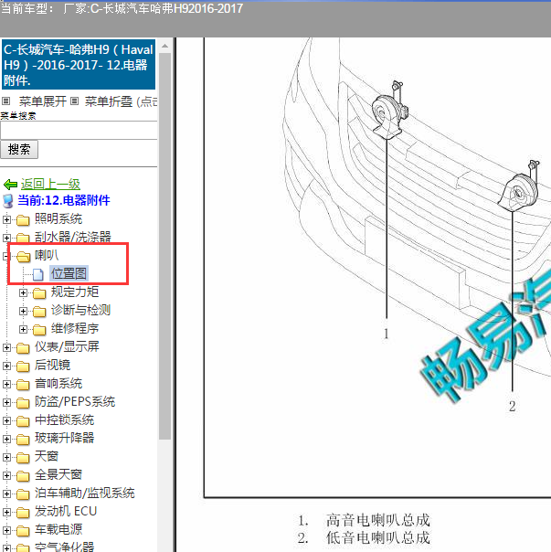Select 当前:12.电器附件 heading text
Screen dimensions: 551x552
(x=64, y=200)
